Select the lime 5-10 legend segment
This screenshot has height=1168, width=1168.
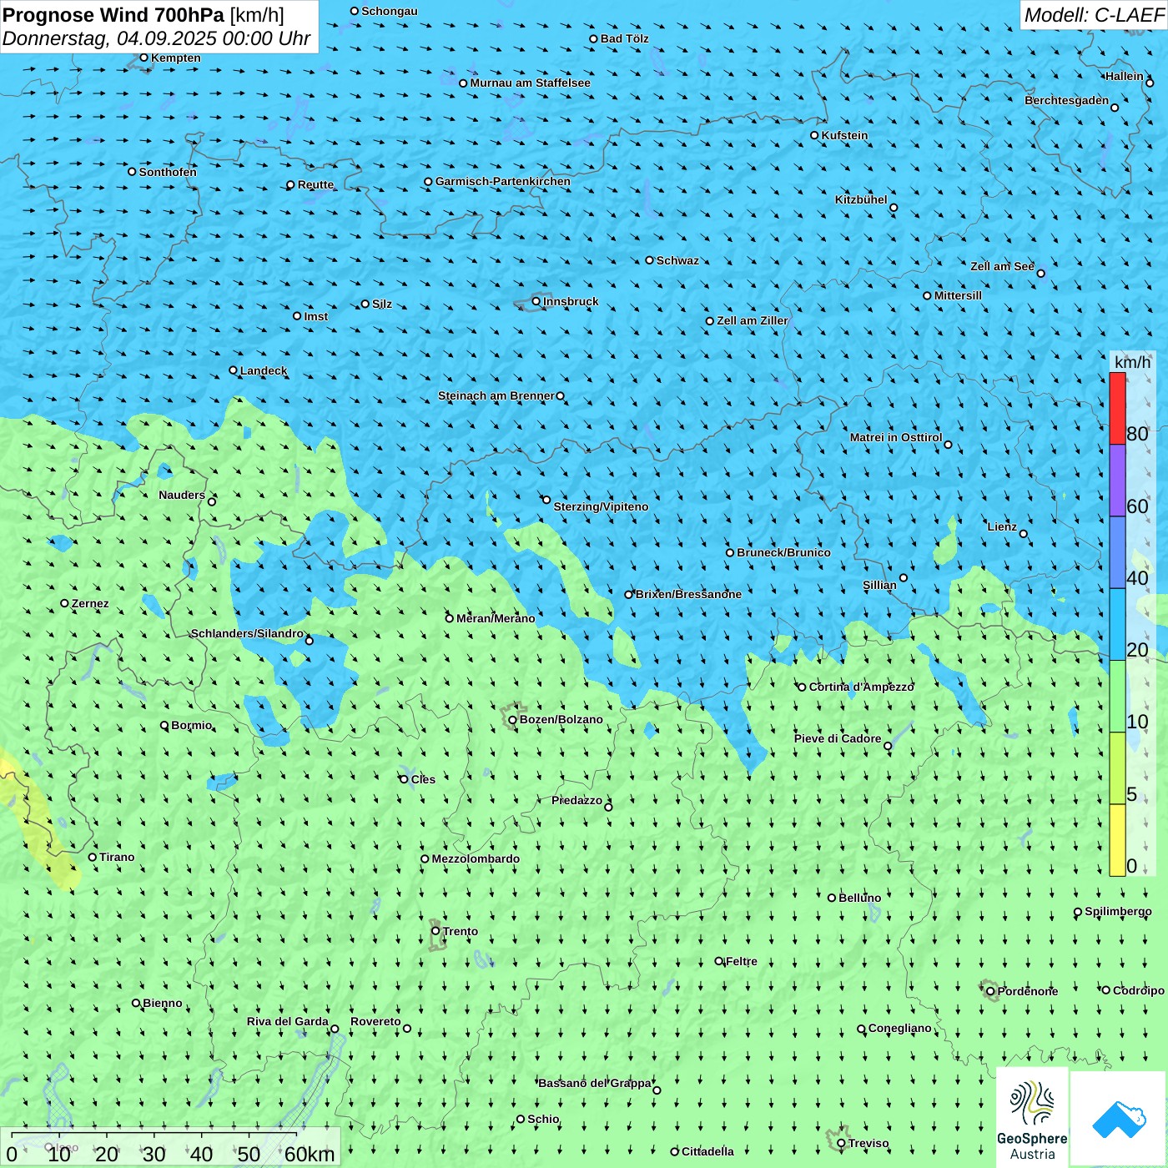click(x=1117, y=768)
